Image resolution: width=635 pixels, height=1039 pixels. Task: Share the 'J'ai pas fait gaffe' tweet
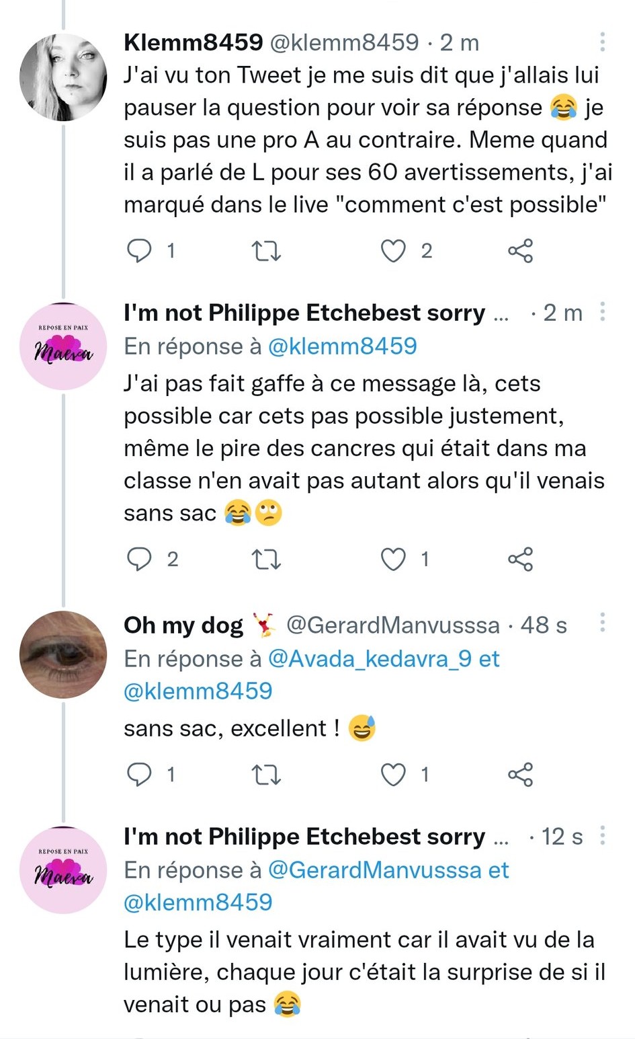[x=520, y=559]
